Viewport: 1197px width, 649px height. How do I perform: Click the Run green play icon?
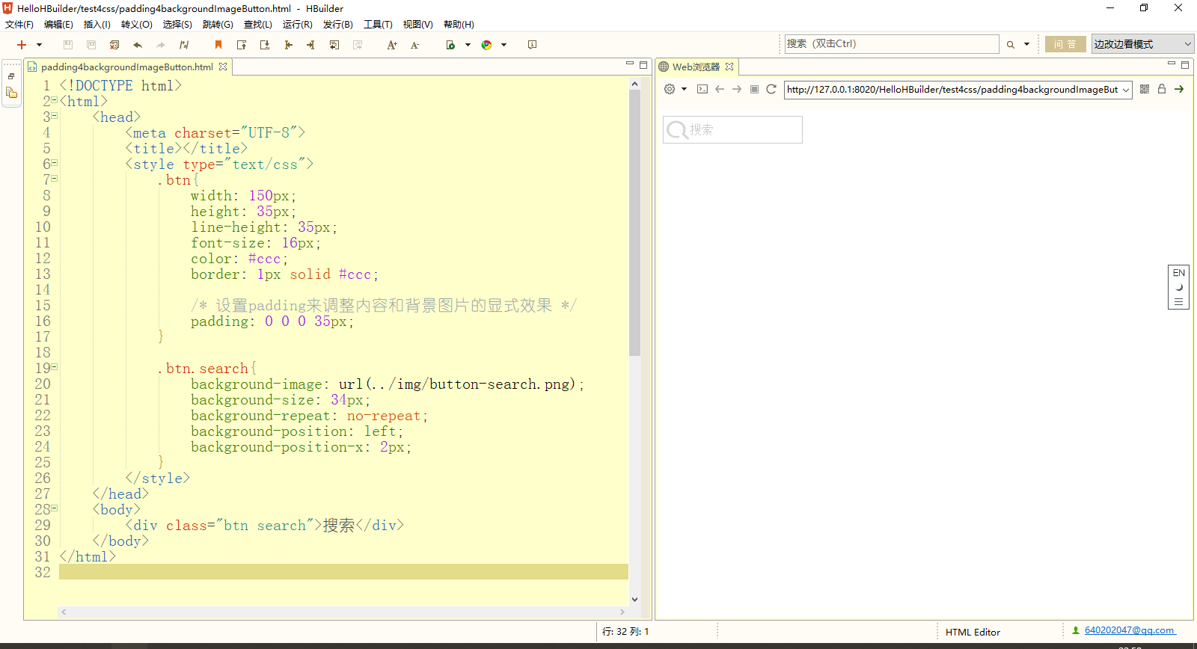[451, 45]
